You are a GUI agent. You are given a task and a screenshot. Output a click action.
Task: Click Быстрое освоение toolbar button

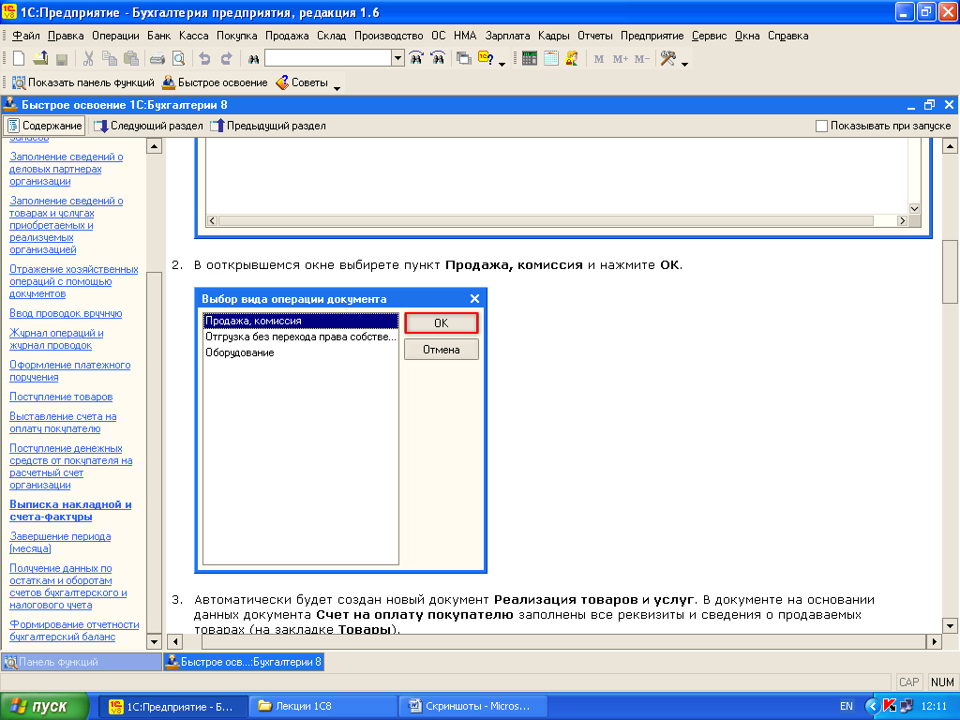pyautogui.click(x=215, y=82)
